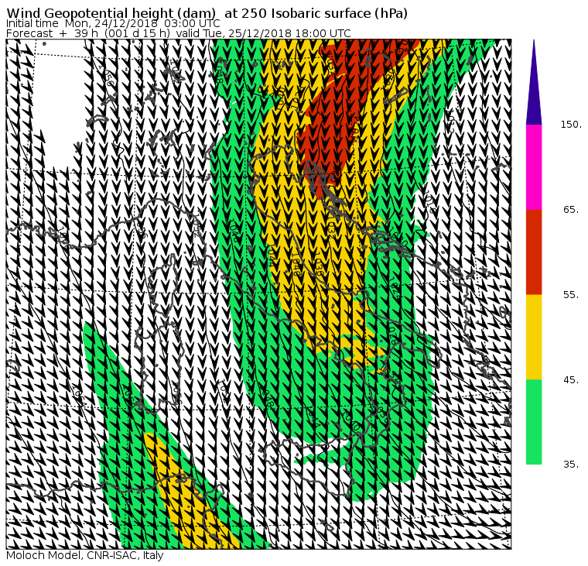
Task: Click the red 55-65 color band in legend
Action: pos(534,252)
